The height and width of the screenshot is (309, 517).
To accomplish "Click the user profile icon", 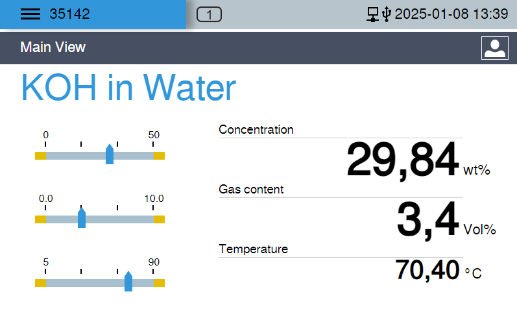I will (x=494, y=48).
